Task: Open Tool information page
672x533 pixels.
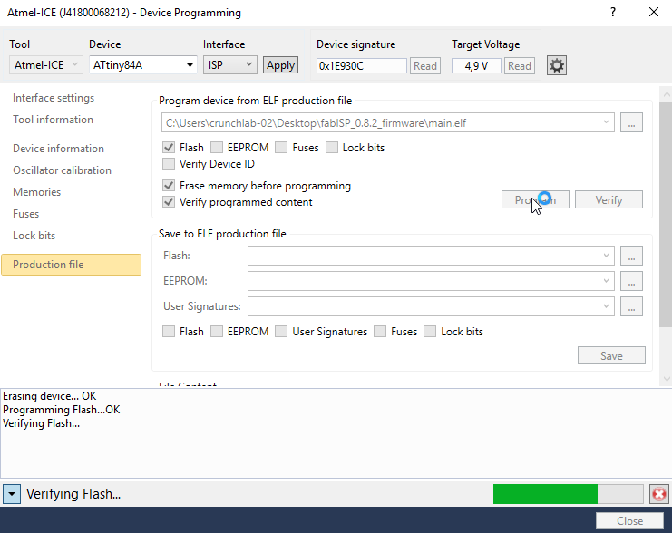Action: click(x=53, y=120)
